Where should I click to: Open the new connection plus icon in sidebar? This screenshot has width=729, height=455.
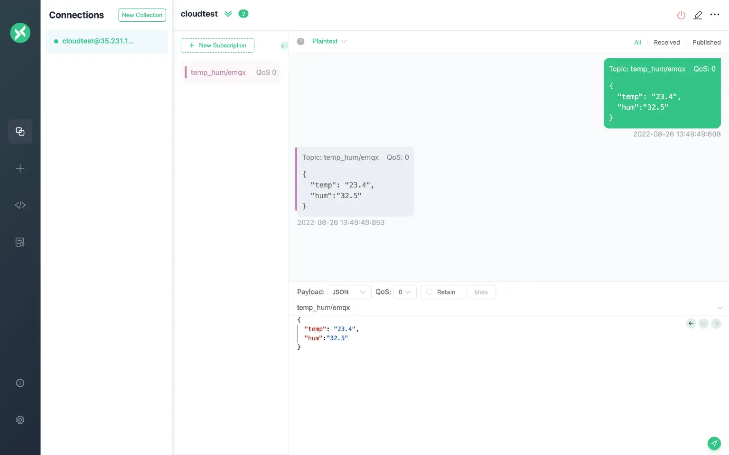tap(20, 168)
